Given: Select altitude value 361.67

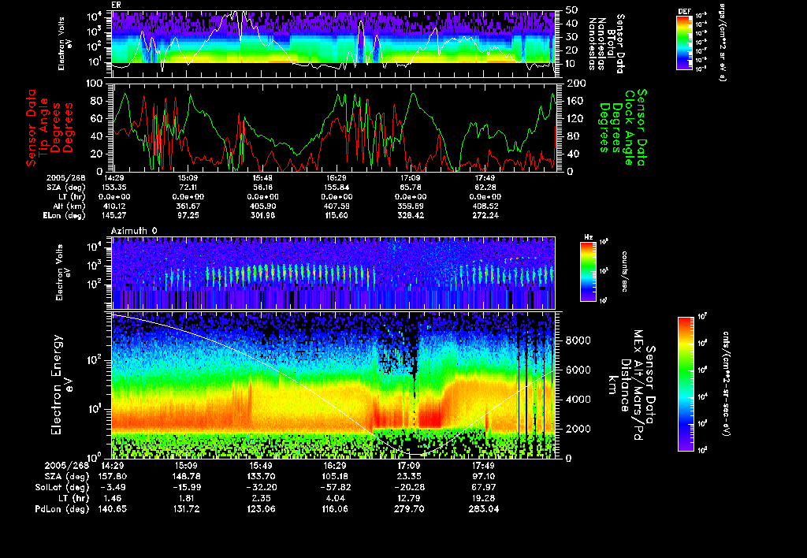Looking at the screenshot, I should point(188,206).
